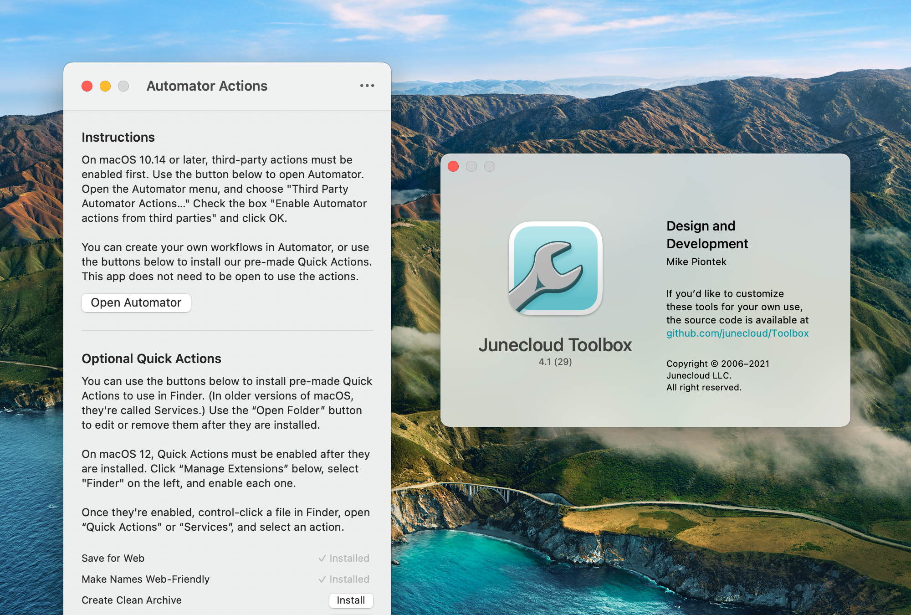This screenshot has width=911, height=615.
Task: Click the Copyright 2006–2021 line
Action: [x=718, y=364]
